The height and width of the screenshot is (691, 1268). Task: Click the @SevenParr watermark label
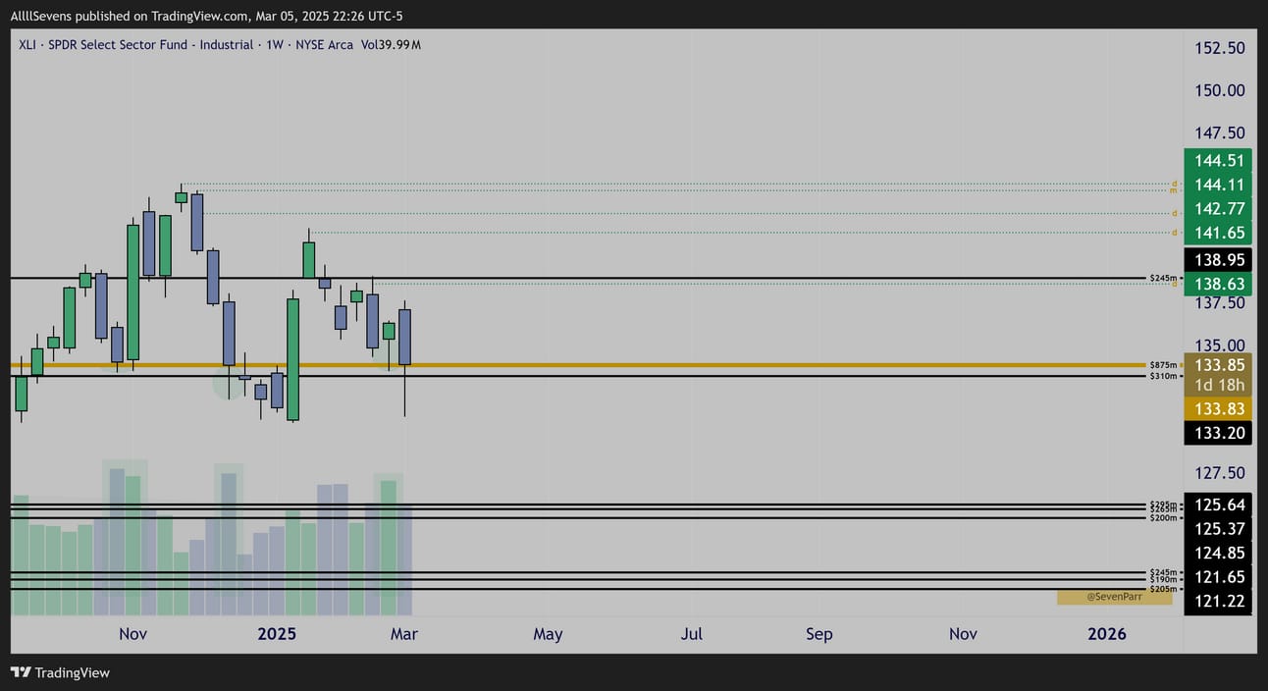tap(1114, 597)
